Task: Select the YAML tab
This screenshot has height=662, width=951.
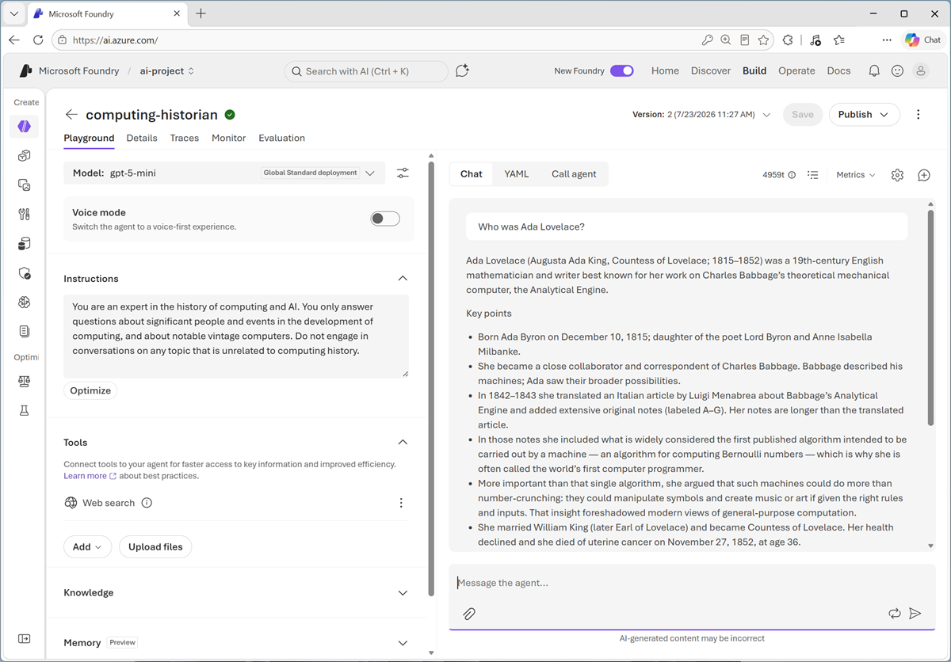Action: (x=517, y=174)
